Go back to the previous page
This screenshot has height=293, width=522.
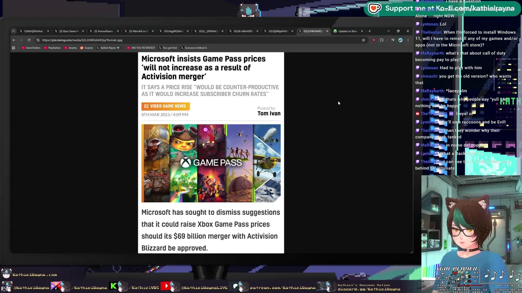tap(13, 40)
